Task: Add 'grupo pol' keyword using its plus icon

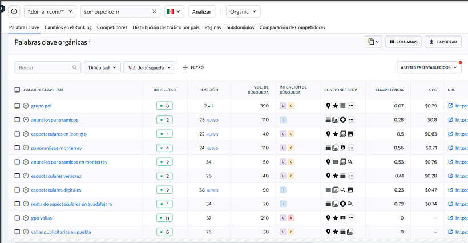Action: click(26, 106)
